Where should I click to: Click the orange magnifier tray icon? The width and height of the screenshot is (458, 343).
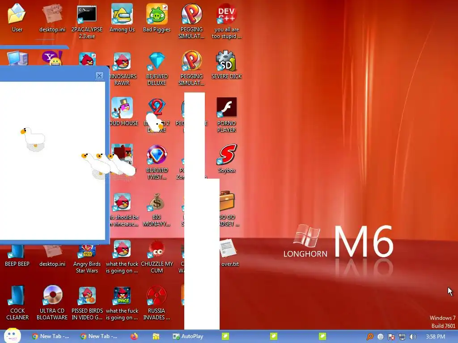370,337
